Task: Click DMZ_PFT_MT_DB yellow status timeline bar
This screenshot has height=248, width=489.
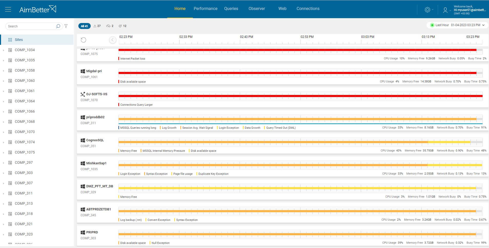Action: (x=297, y=188)
